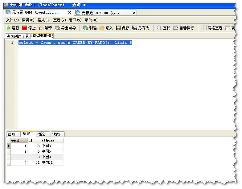Toggle Auto Wrap (自动换行) icon

point(176,28)
